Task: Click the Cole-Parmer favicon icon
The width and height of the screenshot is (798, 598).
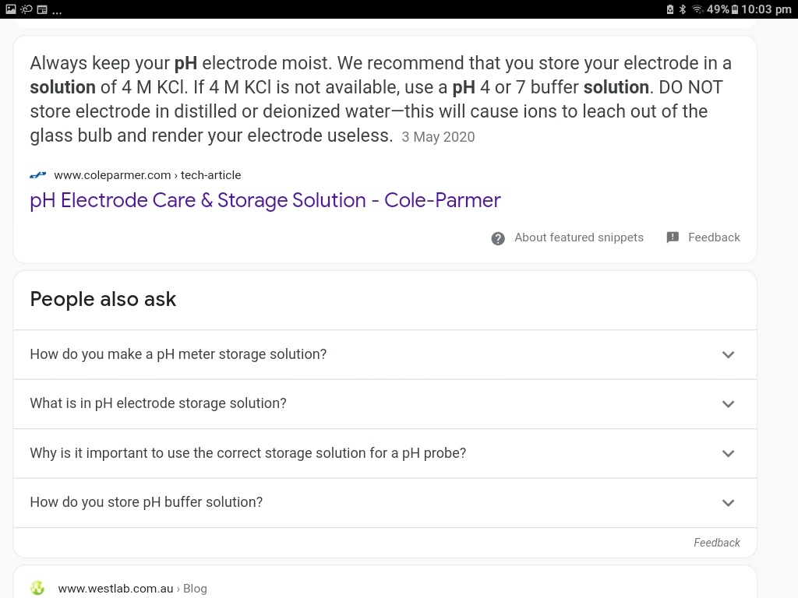Action: 37,175
